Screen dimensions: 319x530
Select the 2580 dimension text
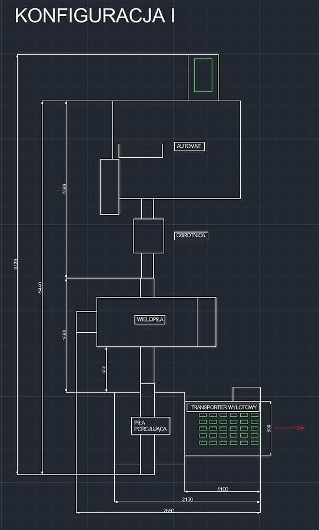64,189
